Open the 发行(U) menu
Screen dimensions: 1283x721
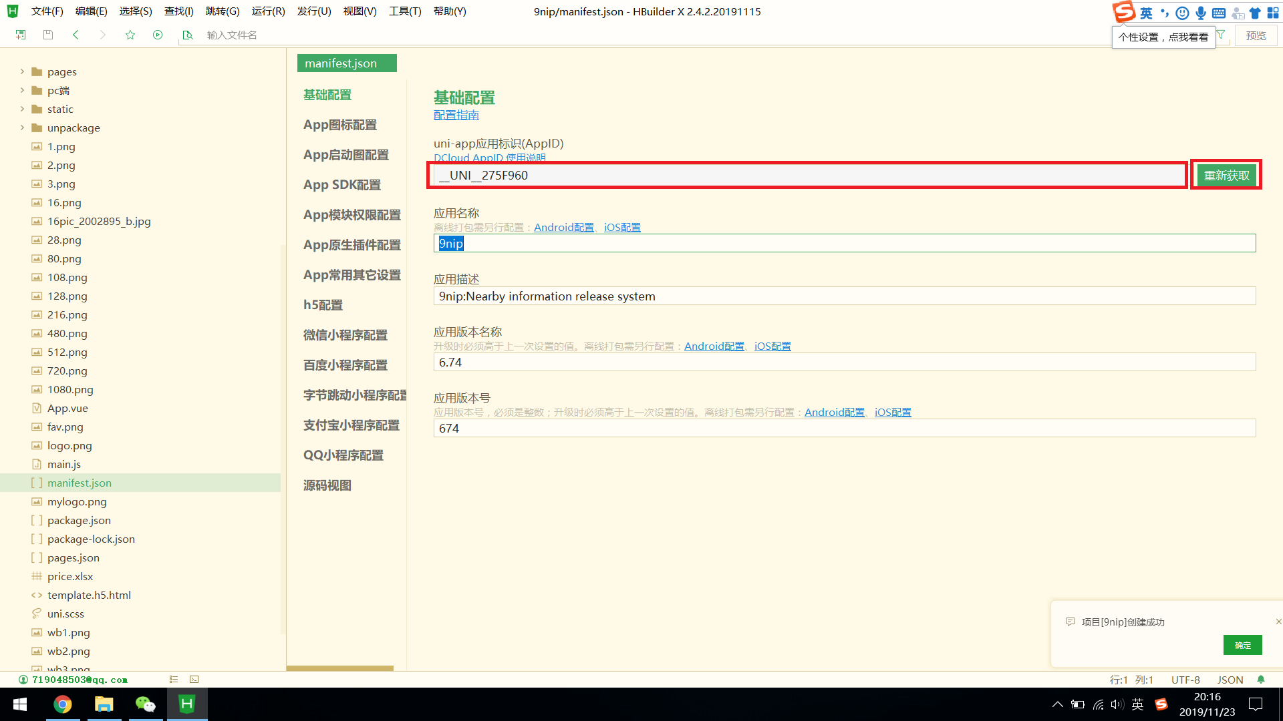(x=314, y=11)
